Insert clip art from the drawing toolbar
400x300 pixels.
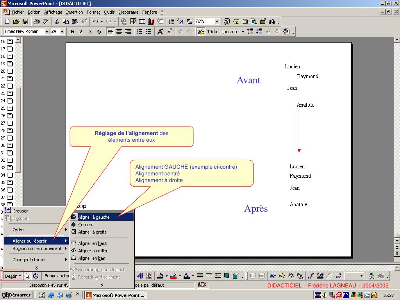click(149, 276)
